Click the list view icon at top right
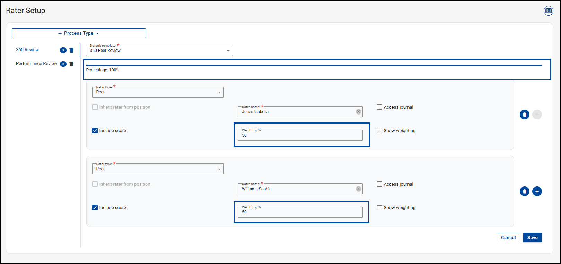 pyautogui.click(x=548, y=11)
